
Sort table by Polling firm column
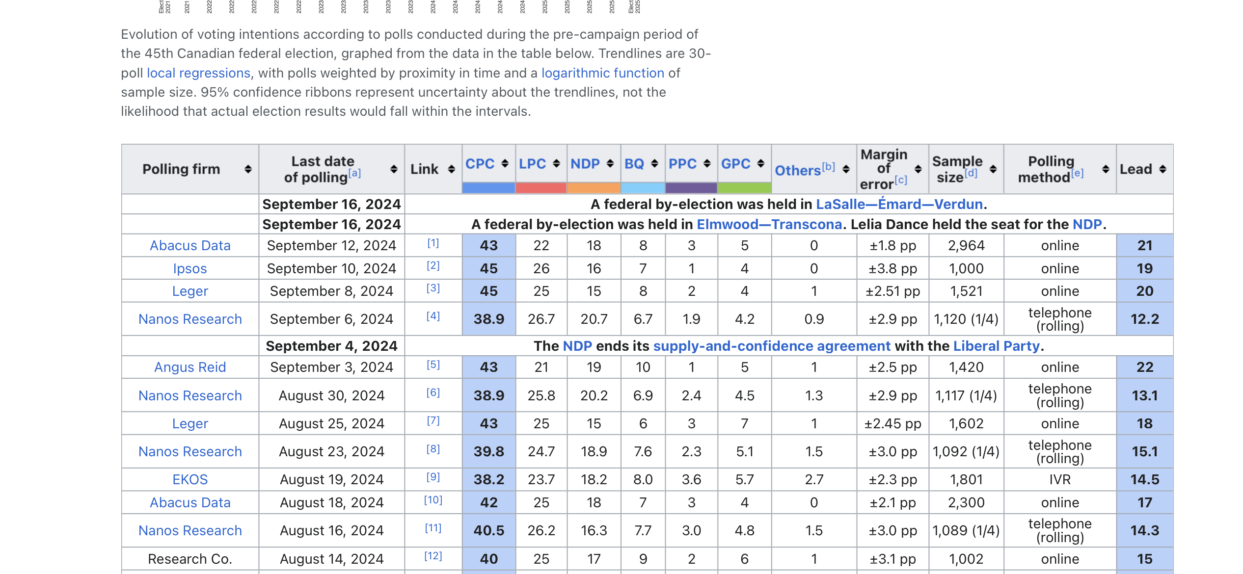coord(248,169)
